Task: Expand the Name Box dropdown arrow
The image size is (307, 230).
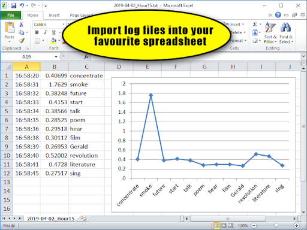Action: (x=56, y=57)
